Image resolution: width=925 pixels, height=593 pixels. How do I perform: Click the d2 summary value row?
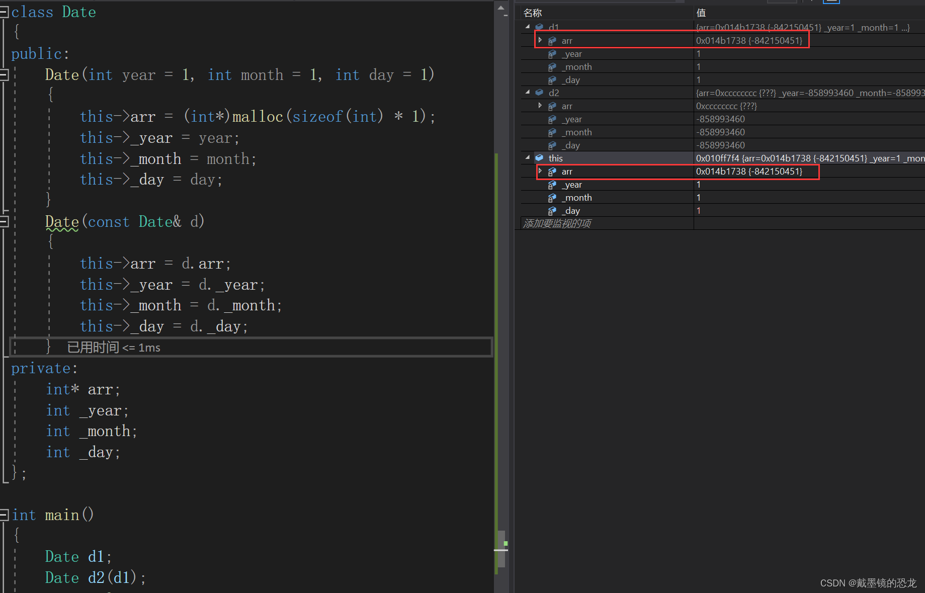pos(810,93)
